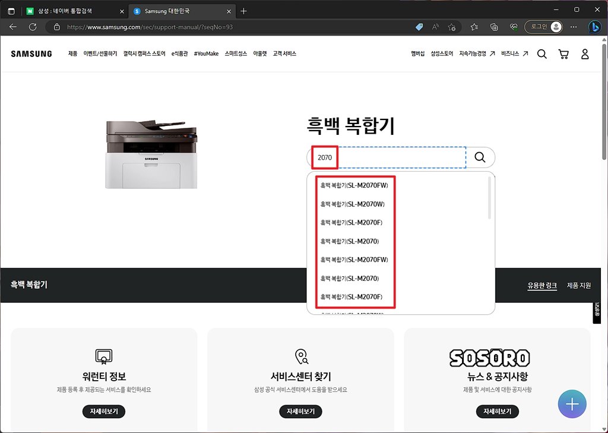Viewport: 608px width, 433px height.
Task: Open the 스마트싱스 menu item
Action: [x=236, y=53]
